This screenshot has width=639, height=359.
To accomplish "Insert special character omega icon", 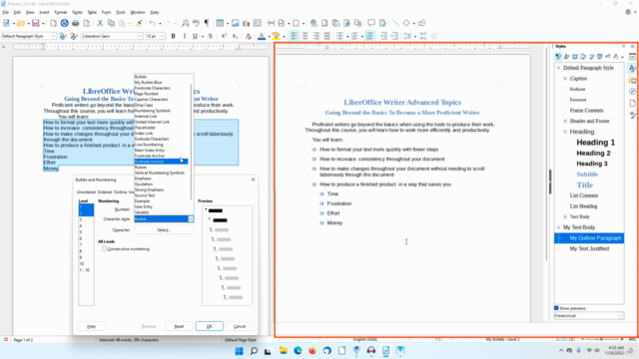I will tap(296, 23).
